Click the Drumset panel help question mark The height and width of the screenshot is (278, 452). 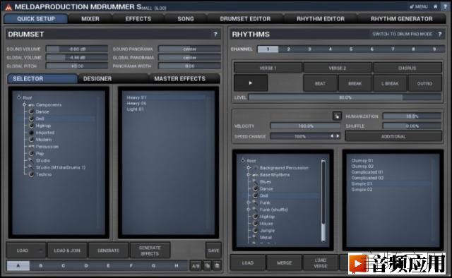[x=215, y=35]
